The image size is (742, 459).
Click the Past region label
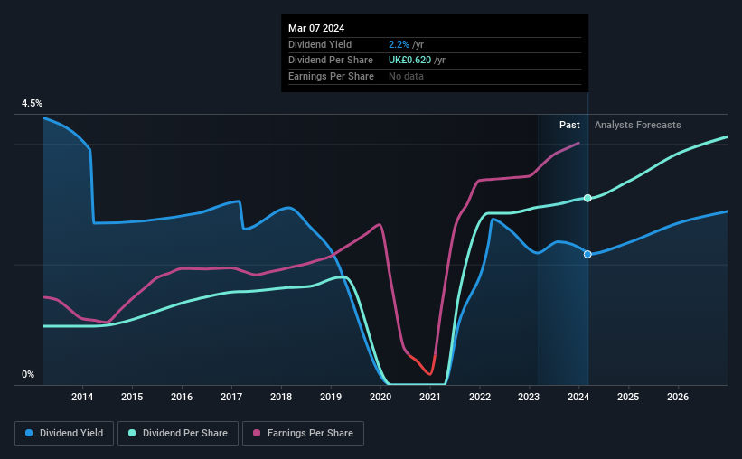click(569, 125)
